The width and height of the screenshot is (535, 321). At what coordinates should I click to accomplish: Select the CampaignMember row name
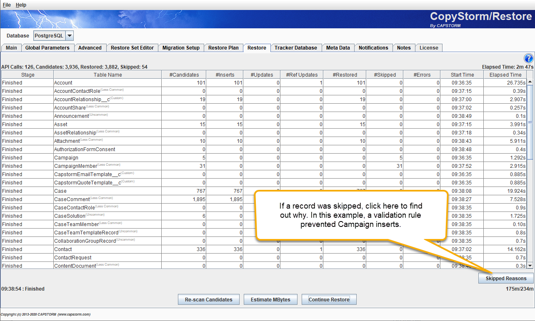(x=75, y=166)
